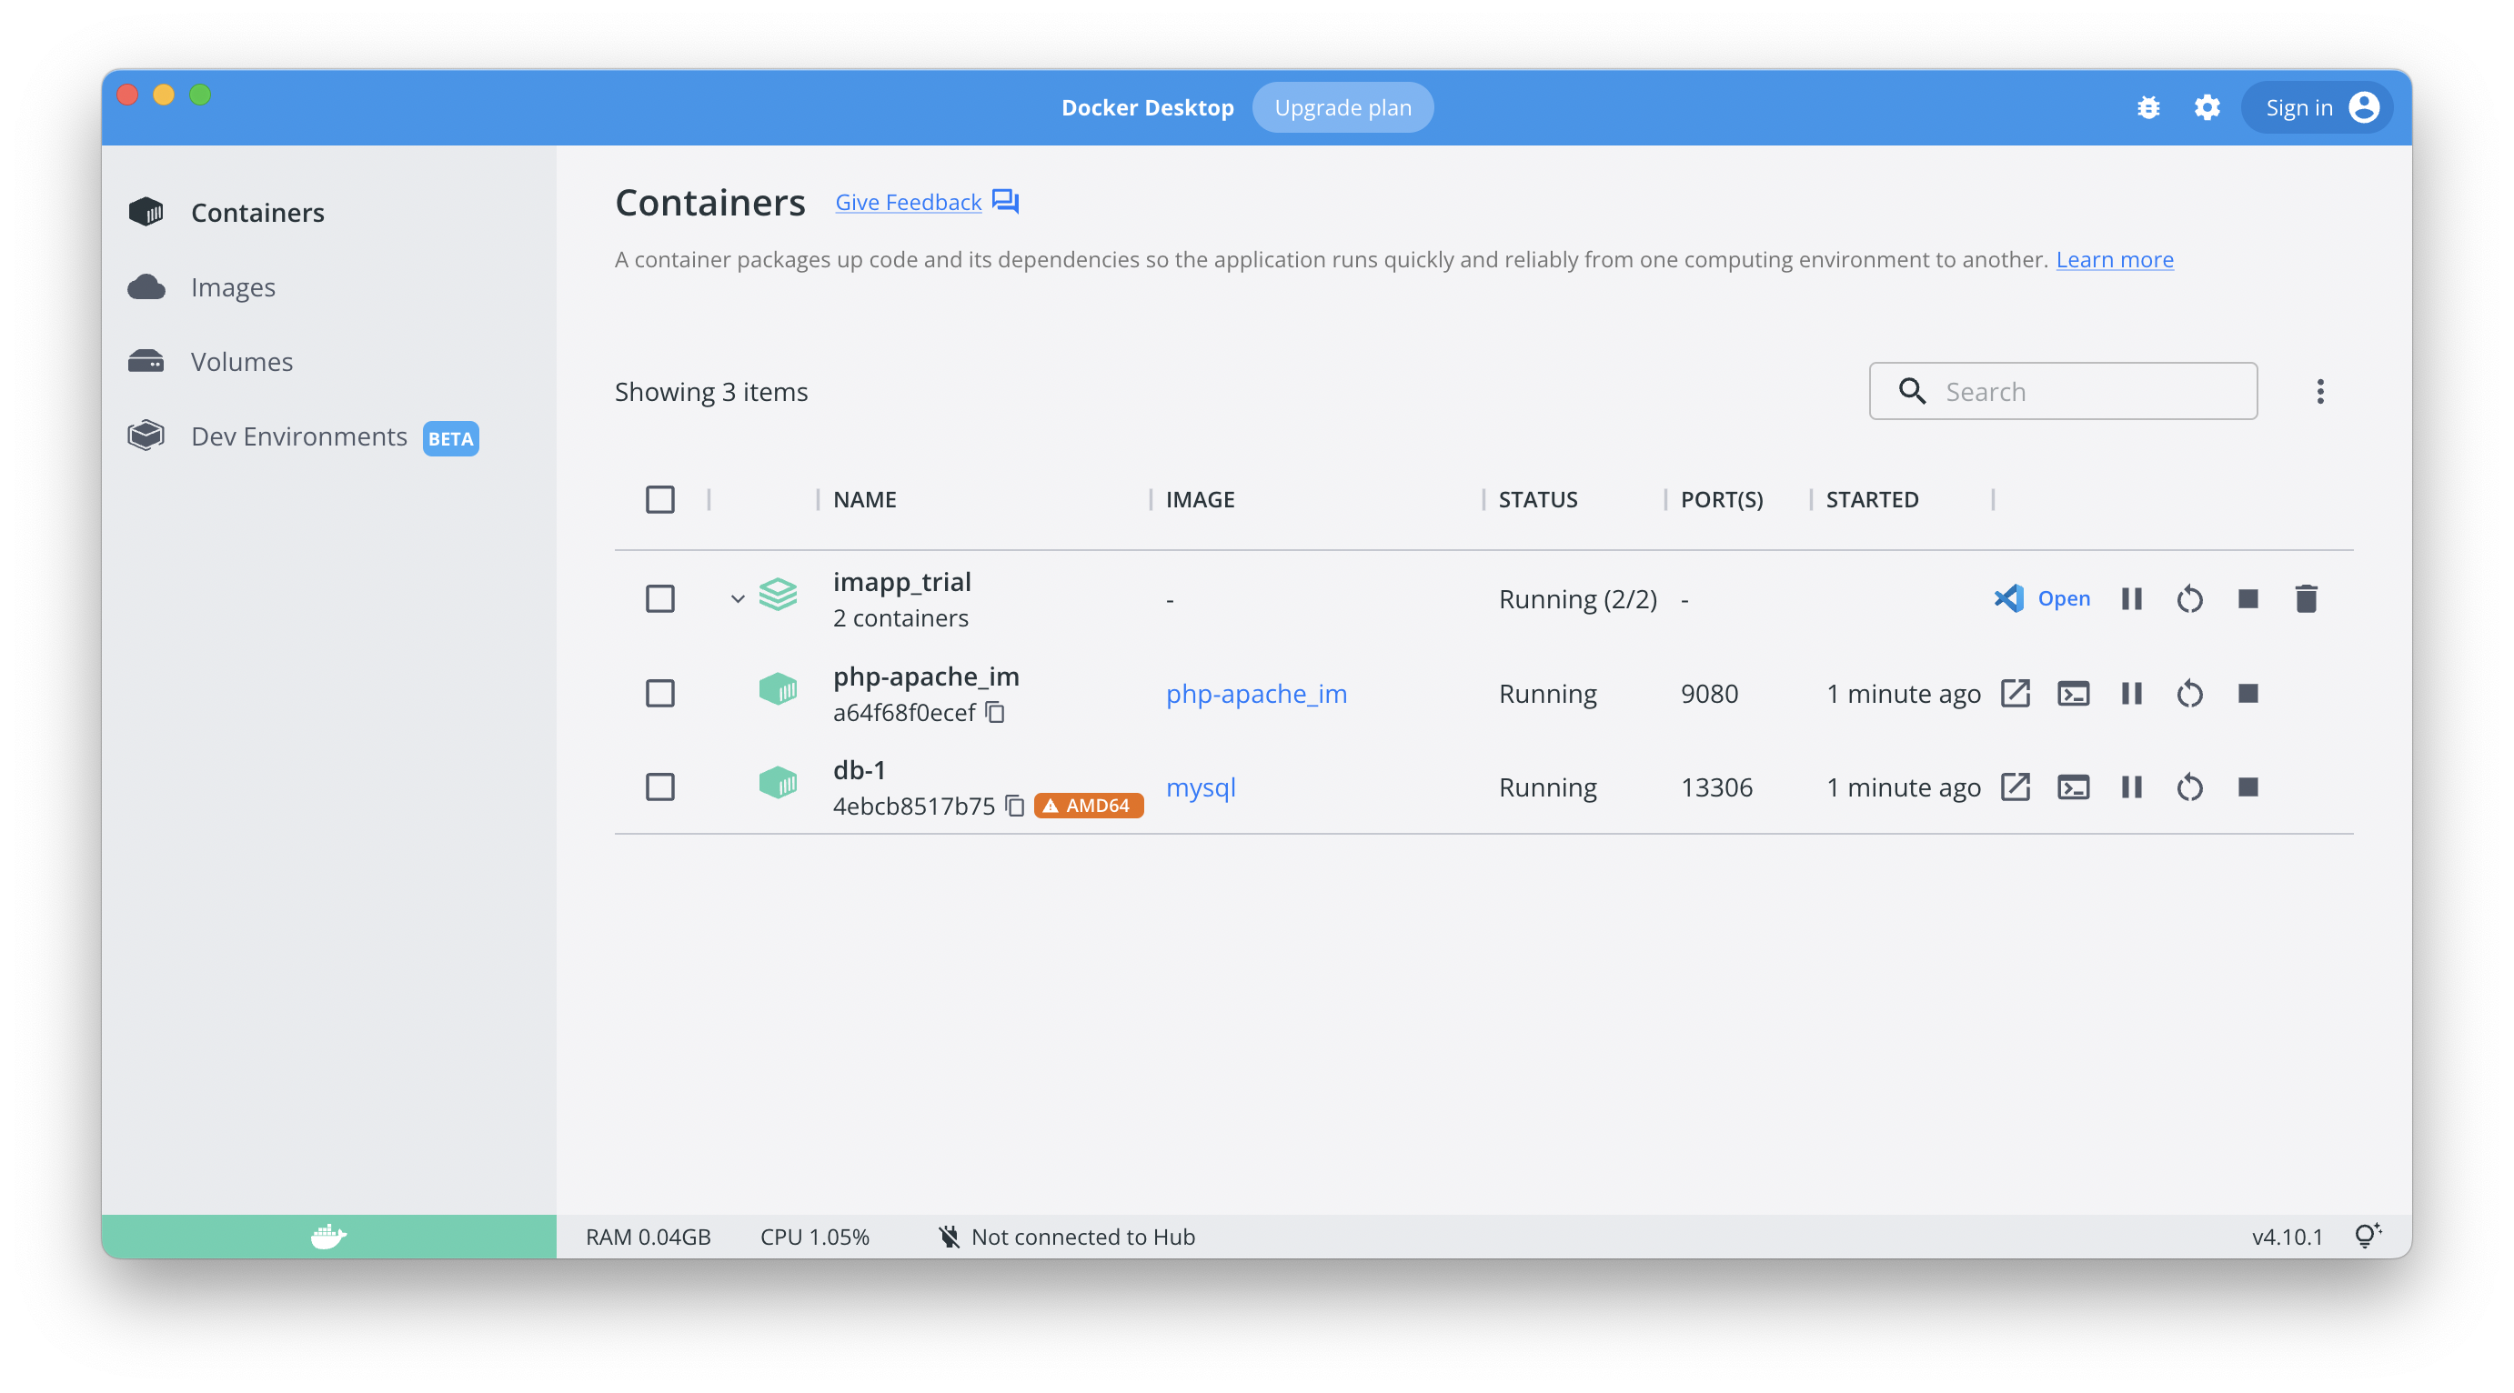Sort by STARTED column header
The width and height of the screenshot is (2514, 1393).
tap(1871, 499)
